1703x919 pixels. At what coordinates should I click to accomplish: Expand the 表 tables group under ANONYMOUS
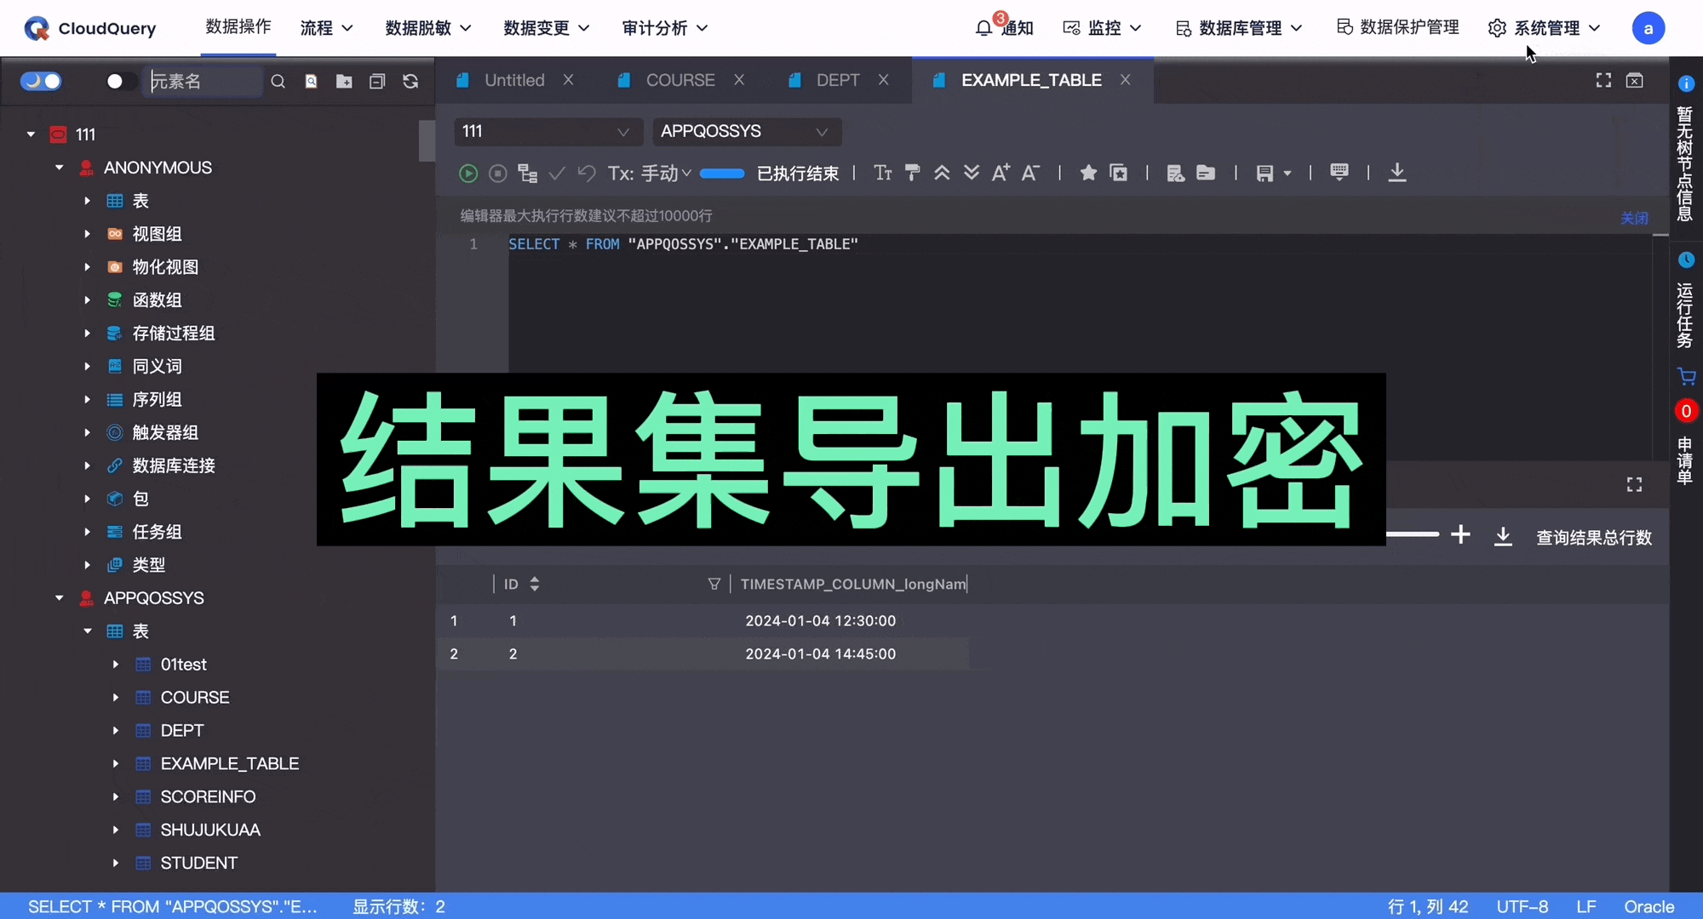(86, 200)
